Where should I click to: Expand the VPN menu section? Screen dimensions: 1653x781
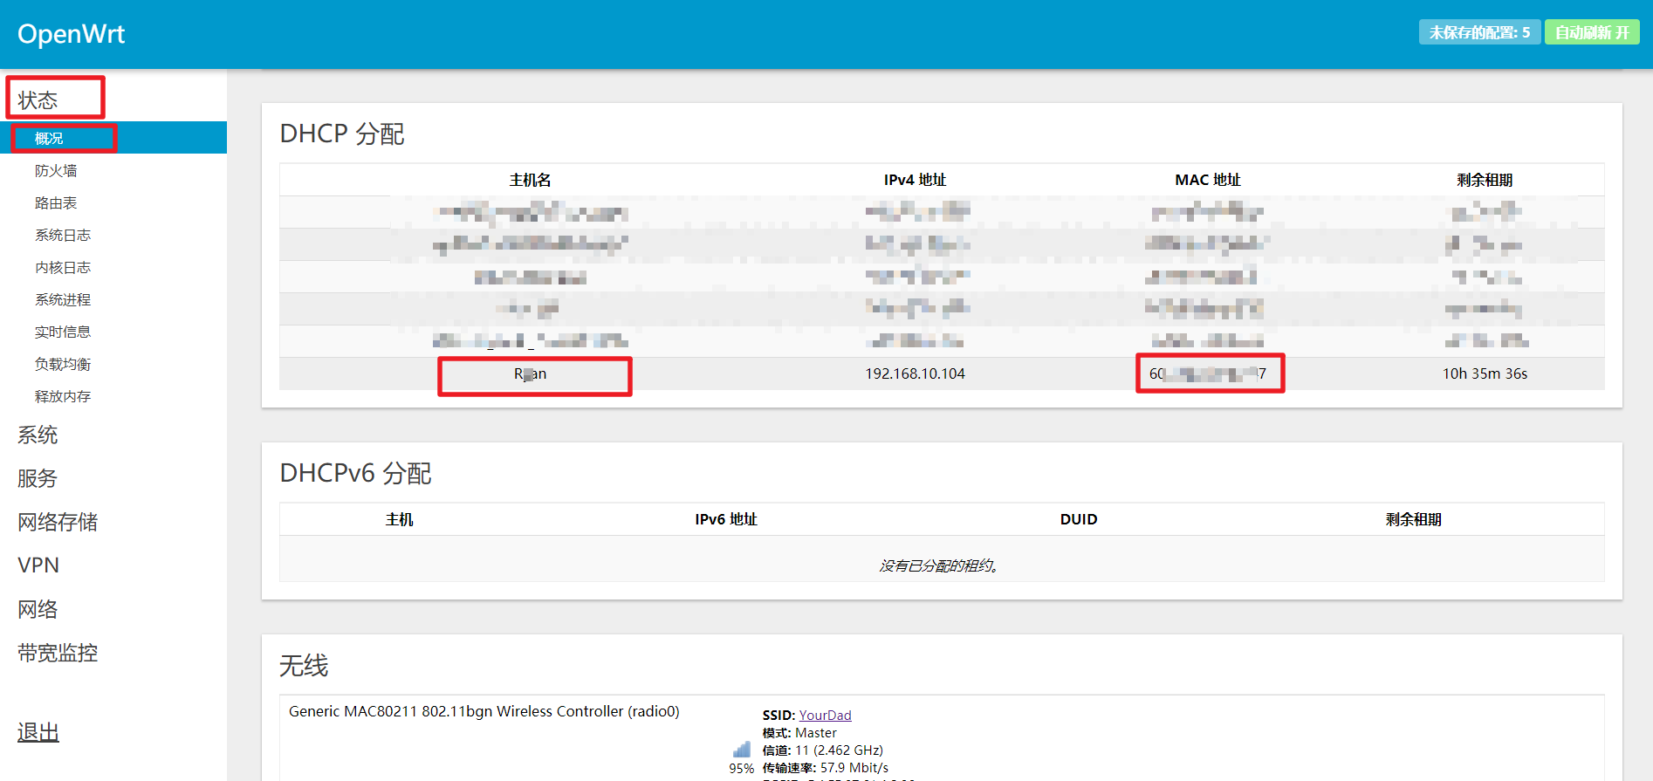coord(38,565)
